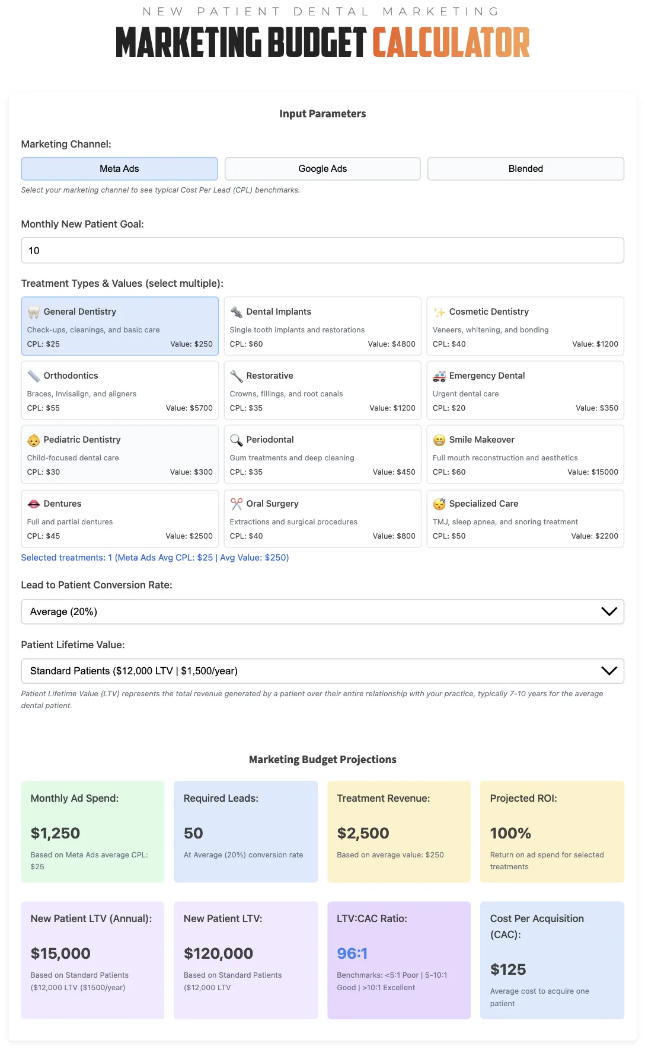The width and height of the screenshot is (645, 1050).
Task: Click the sparkles icon for Cosmetic Dentistry
Action: pos(439,312)
